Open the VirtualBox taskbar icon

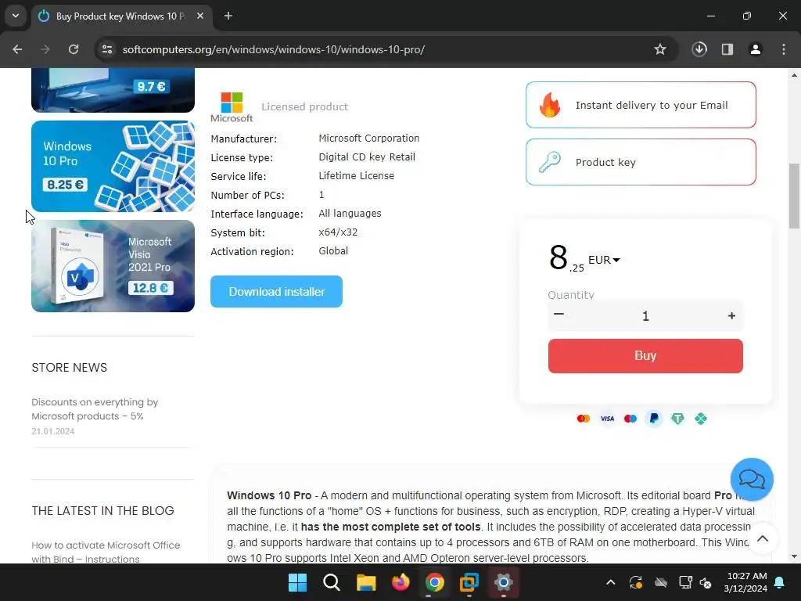pyautogui.click(x=469, y=582)
